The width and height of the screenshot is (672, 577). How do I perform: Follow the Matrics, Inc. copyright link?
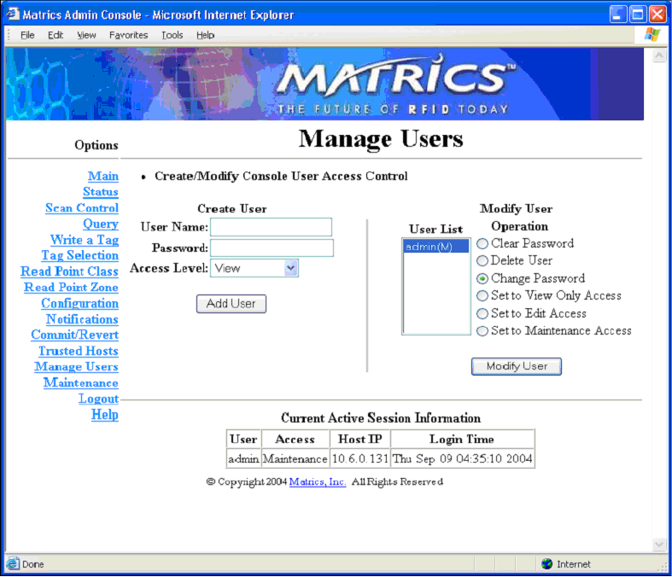(318, 482)
